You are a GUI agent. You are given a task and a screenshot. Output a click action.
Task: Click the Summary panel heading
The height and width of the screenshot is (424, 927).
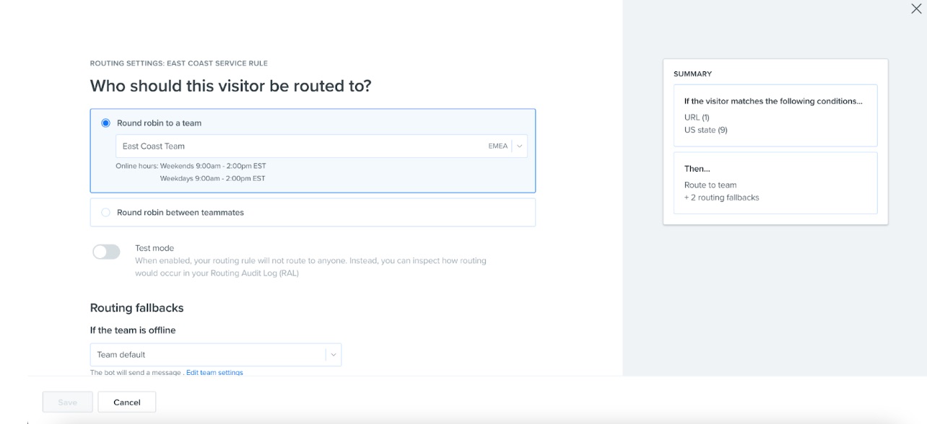[692, 74]
